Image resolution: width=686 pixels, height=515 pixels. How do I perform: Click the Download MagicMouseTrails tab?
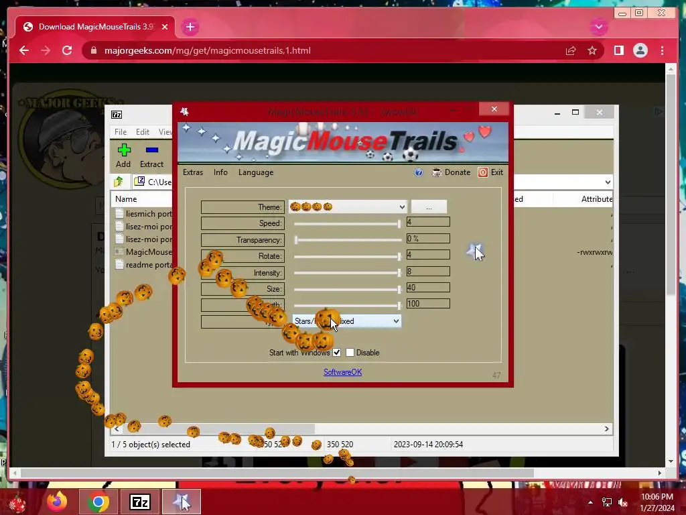[x=95, y=27]
